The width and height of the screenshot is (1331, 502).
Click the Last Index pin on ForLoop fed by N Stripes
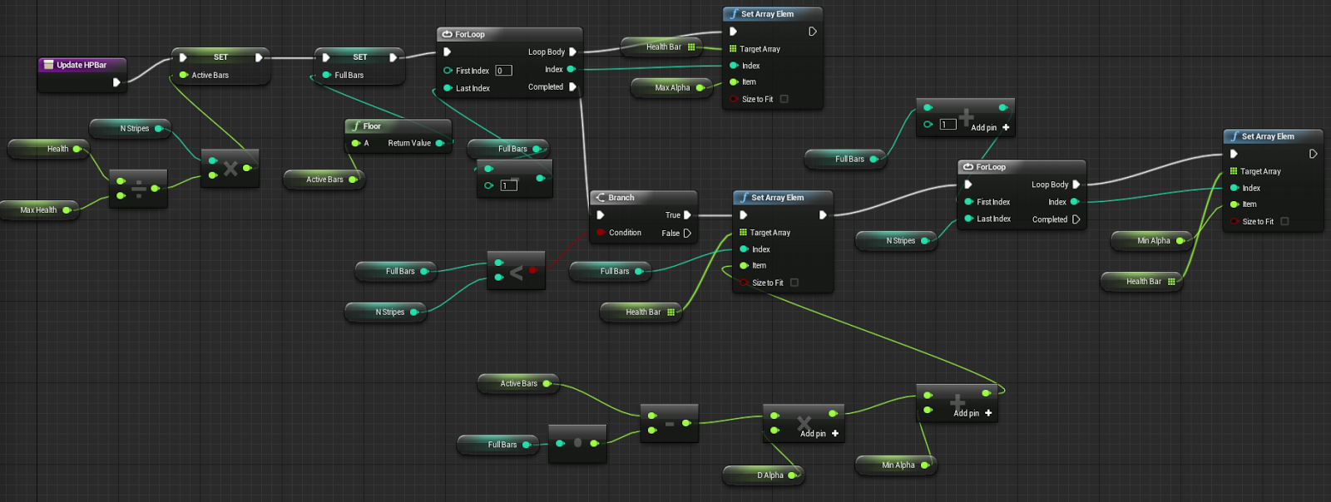click(x=968, y=219)
